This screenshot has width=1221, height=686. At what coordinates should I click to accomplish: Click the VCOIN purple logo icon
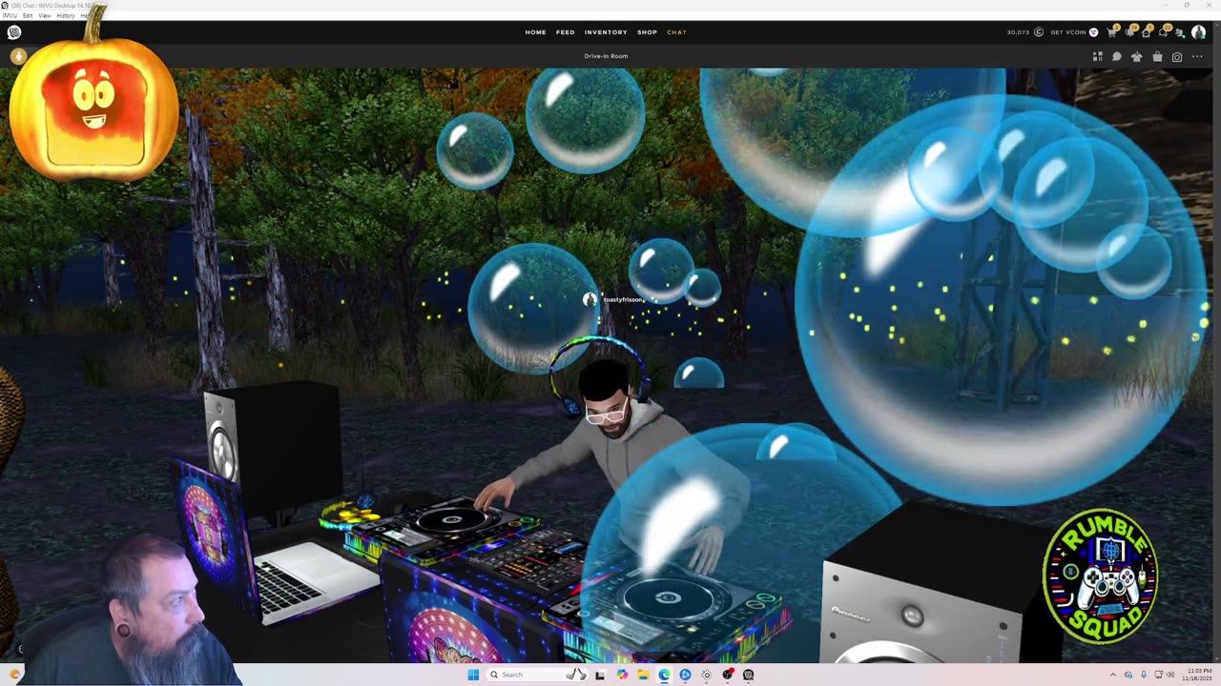pyautogui.click(x=1094, y=32)
